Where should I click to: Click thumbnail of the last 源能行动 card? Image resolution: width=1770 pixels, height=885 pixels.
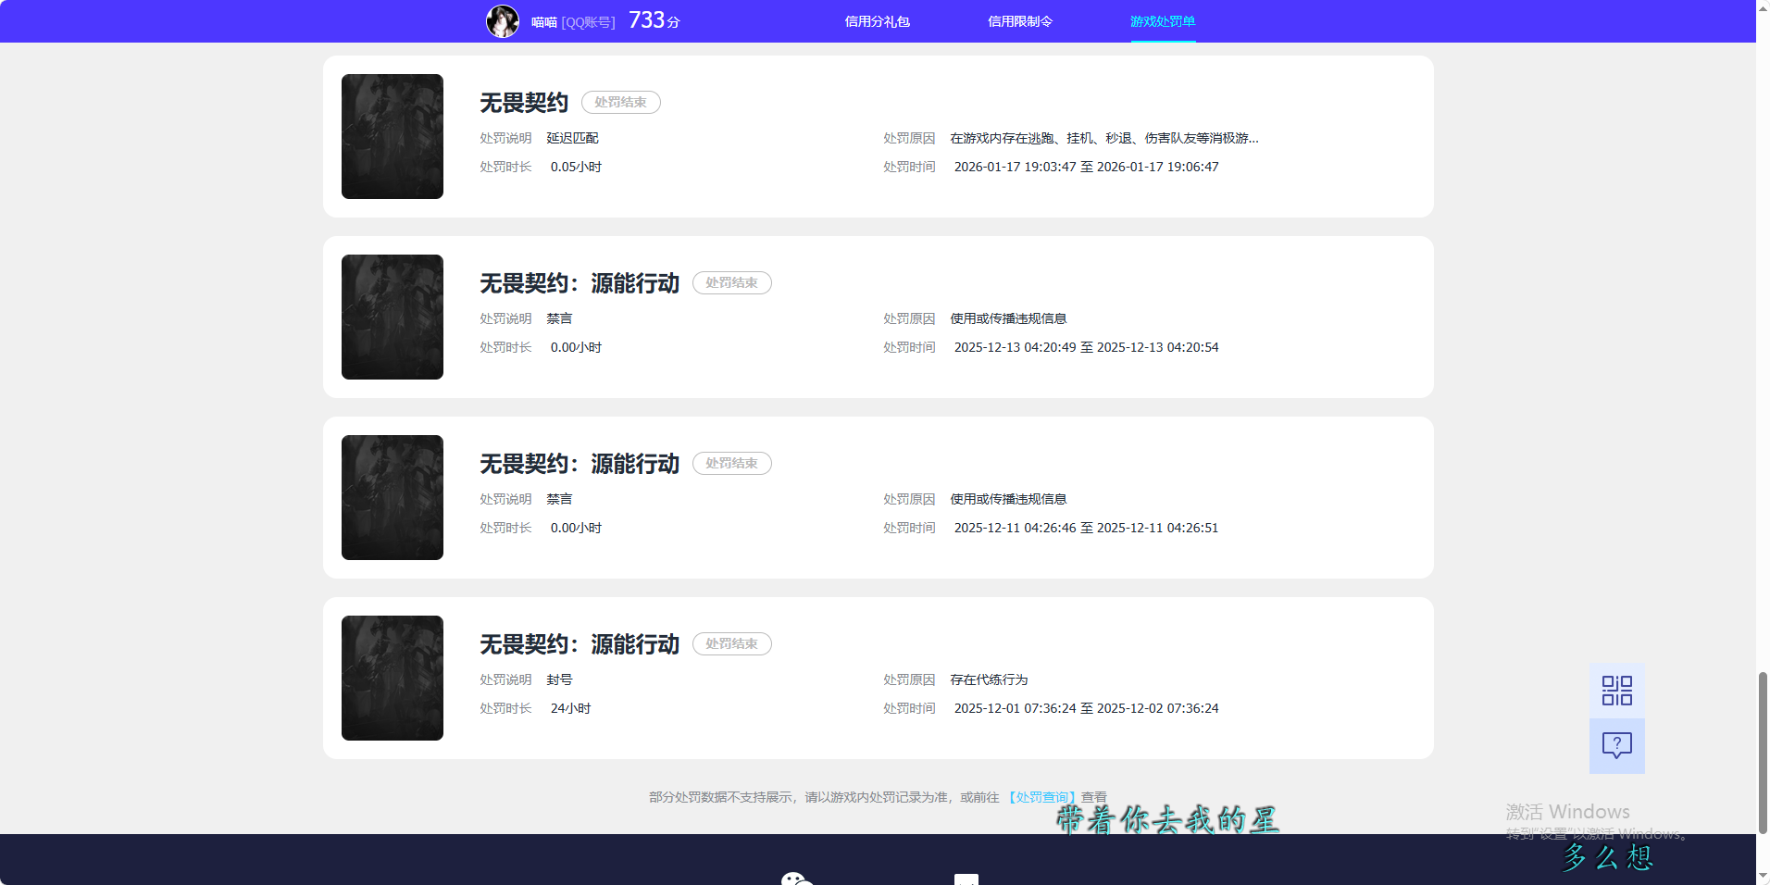[x=392, y=678]
